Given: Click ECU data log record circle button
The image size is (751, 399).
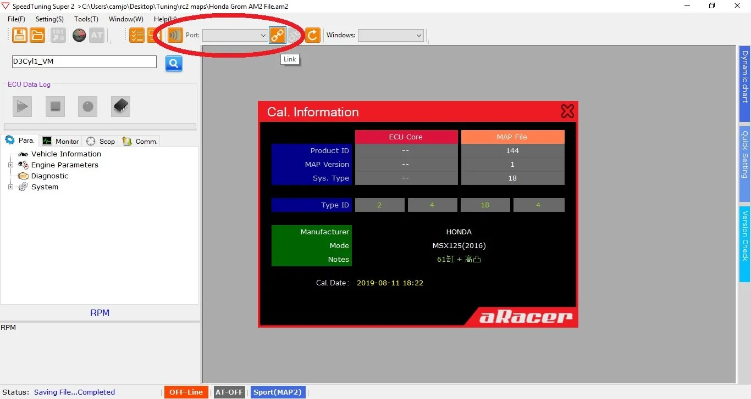Looking at the screenshot, I should click(x=88, y=106).
